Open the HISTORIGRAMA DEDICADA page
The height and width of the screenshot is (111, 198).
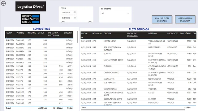click(x=185, y=19)
